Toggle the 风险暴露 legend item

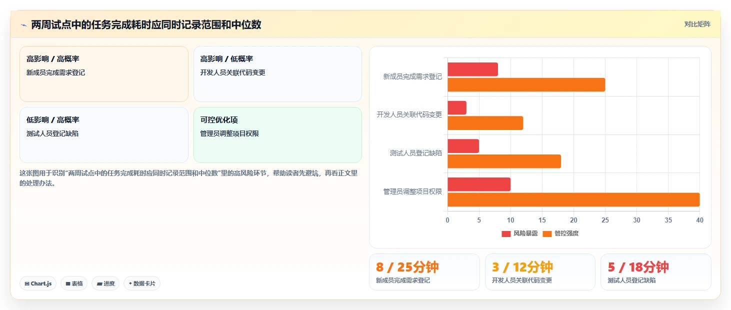[519, 233]
